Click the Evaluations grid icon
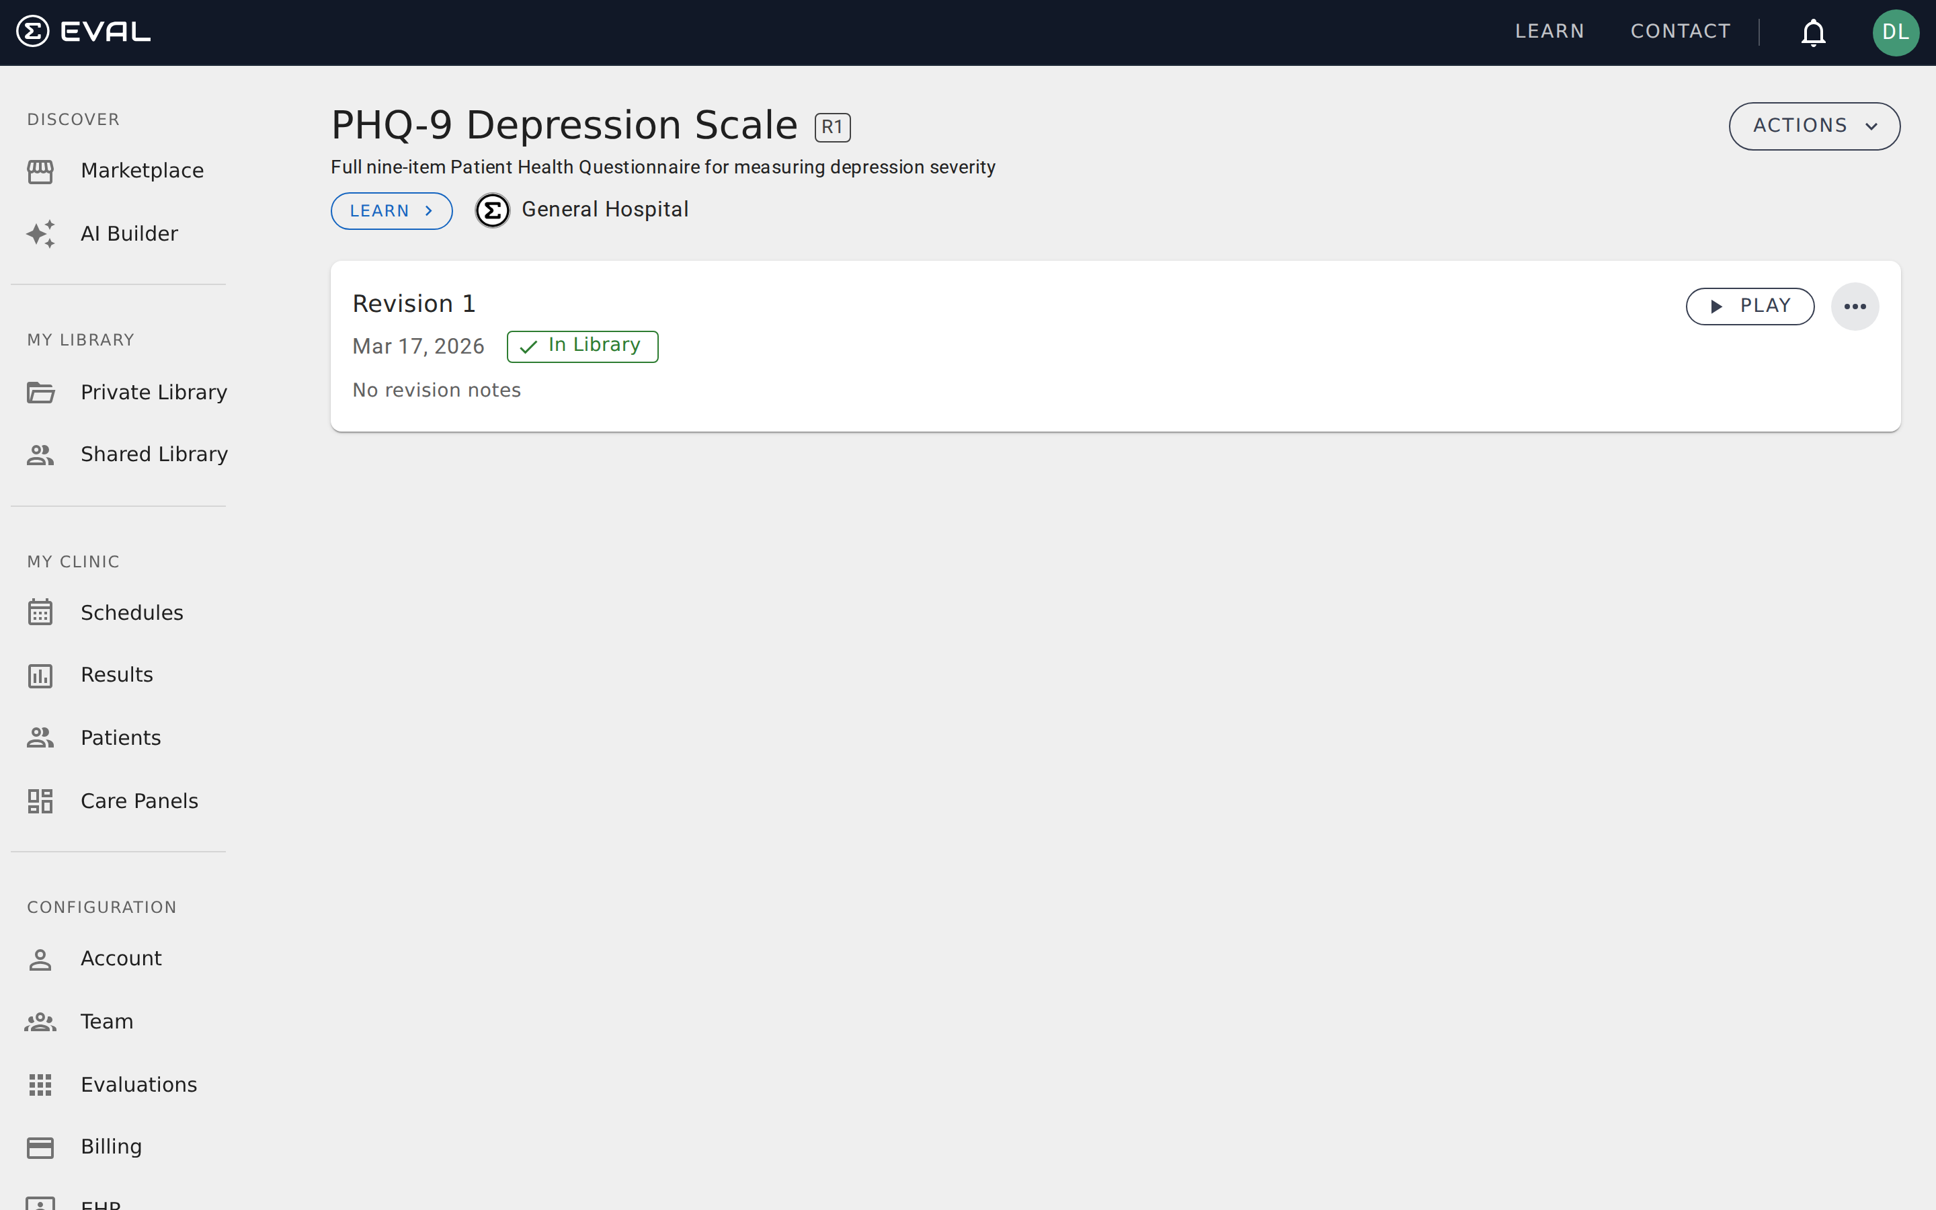Viewport: 1936px width, 1210px height. 40,1085
